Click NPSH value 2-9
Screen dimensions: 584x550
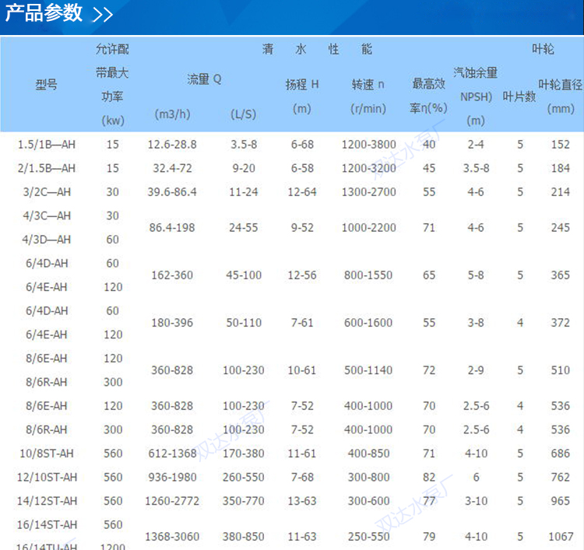click(x=476, y=370)
